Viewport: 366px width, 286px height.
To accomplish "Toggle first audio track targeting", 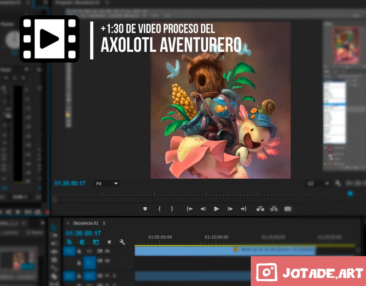I will point(90,276).
